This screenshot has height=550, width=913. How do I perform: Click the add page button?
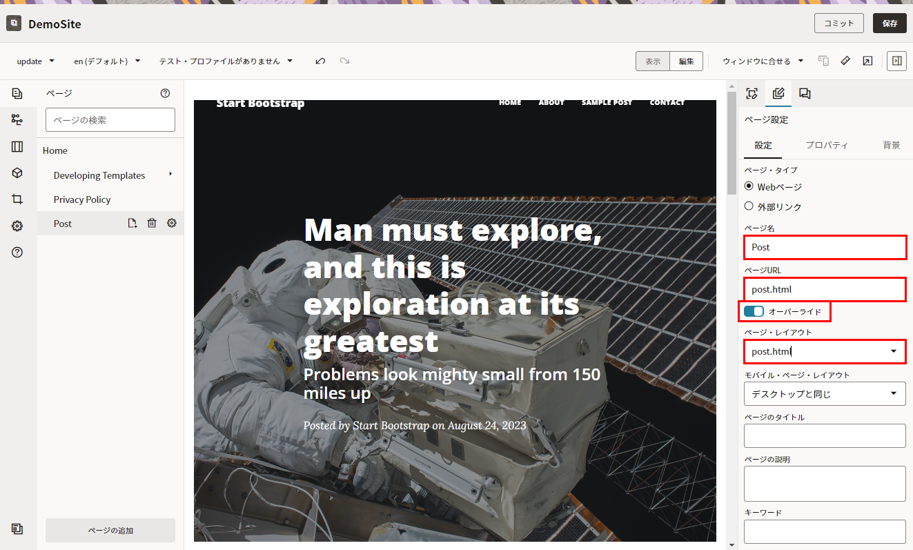pyautogui.click(x=110, y=530)
